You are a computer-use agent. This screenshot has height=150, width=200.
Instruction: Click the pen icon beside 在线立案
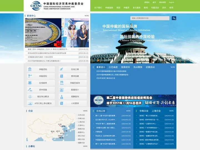pyautogui.click(x=62, y=69)
